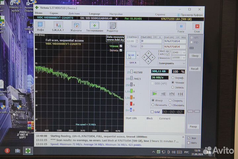Stop the scan with Стоп
The image size is (238, 159).
[x=197, y=28]
